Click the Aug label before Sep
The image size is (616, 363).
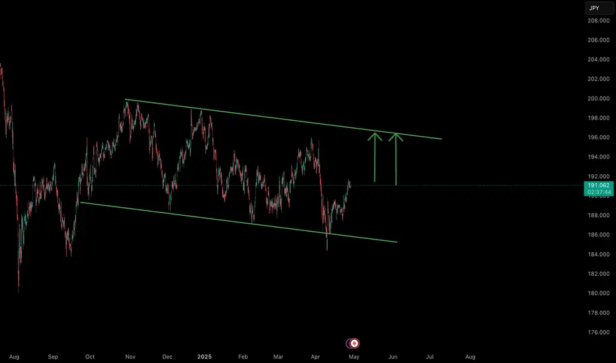(x=14, y=356)
